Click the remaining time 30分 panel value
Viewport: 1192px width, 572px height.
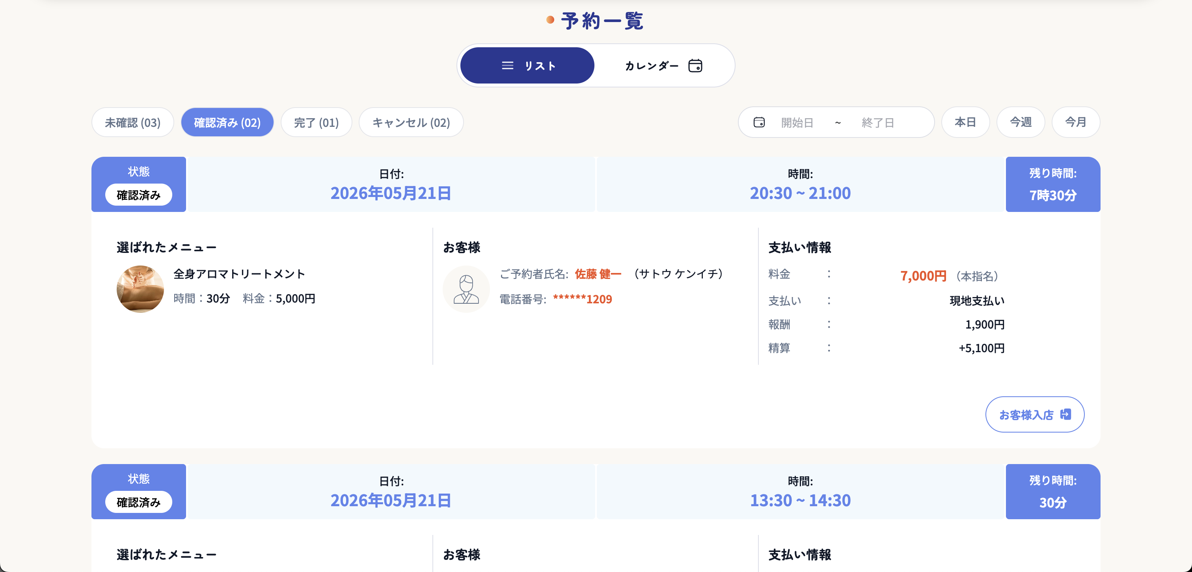pos(1053,503)
